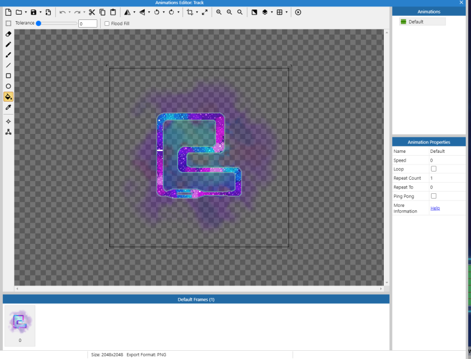Play the animation preview

pyautogui.click(x=298, y=12)
